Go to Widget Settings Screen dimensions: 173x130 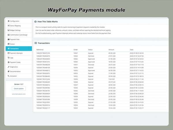coord(19,30)
